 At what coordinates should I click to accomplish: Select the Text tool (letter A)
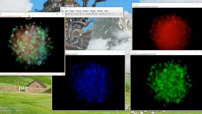click(87, 14)
